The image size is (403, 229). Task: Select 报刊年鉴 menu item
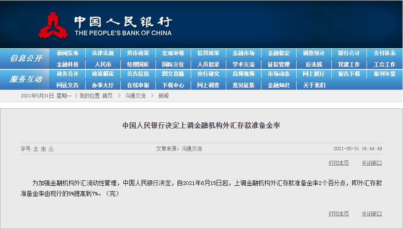[x=384, y=74]
